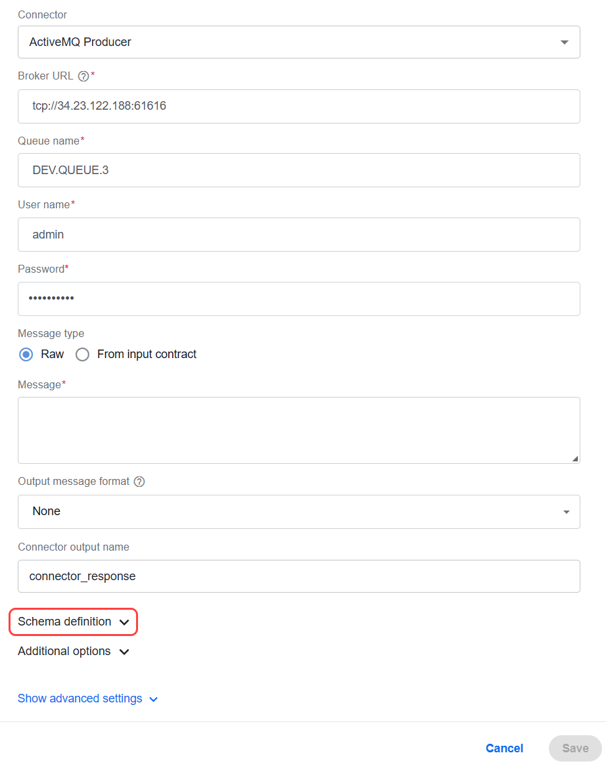Image resolution: width=606 pixels, height=774 pixels.
Task: Click the Broker URL input field
Action: click(x=299, y=106)
